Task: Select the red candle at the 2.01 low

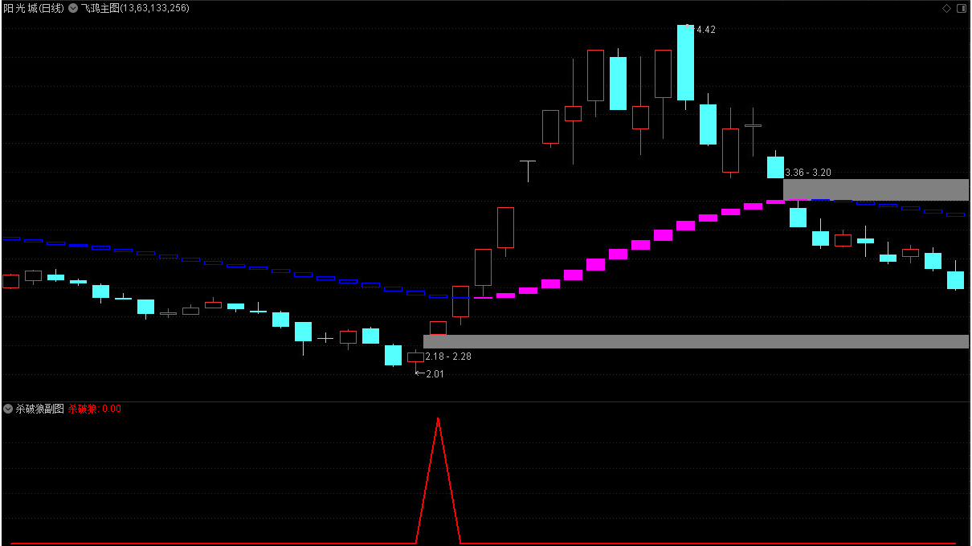Action: coord(415,357)
